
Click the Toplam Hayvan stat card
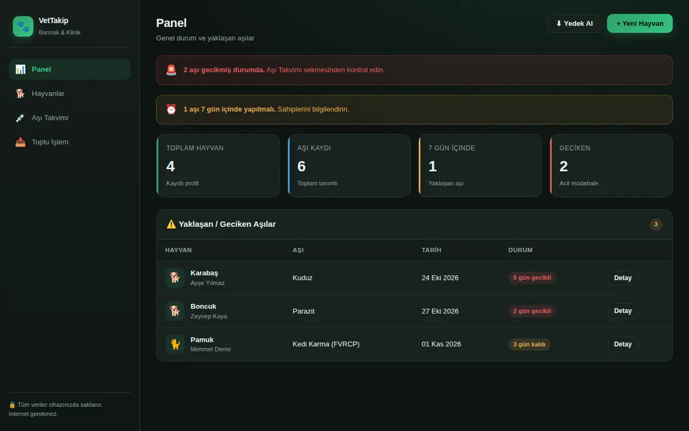(x=218, y=166)
